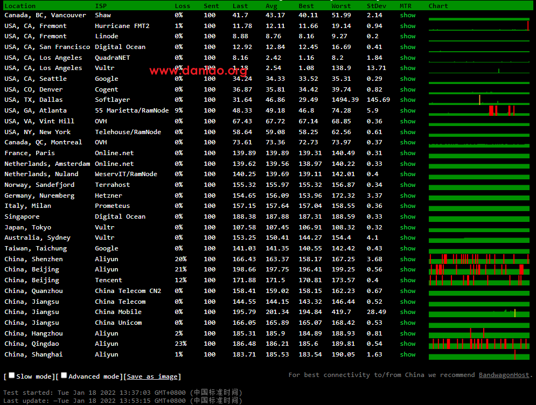
Task: Click the latency chart for Jiangsu China Mobile
Action: (479, 312)
